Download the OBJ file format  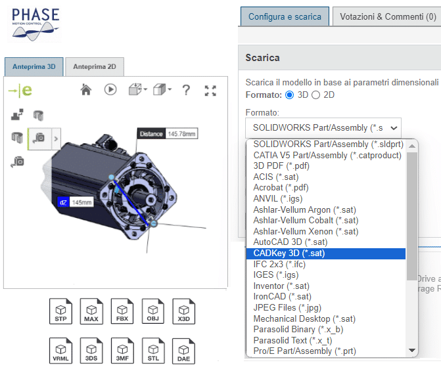(153, 311)
